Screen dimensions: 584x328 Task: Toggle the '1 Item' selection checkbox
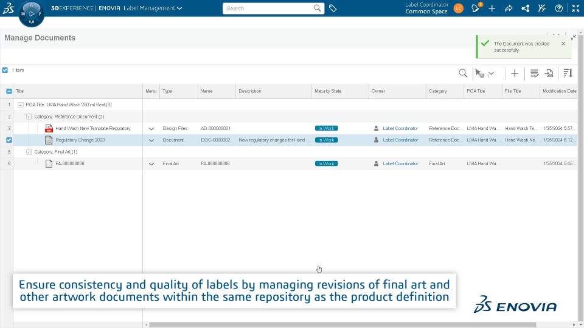(x=5, y=70)
